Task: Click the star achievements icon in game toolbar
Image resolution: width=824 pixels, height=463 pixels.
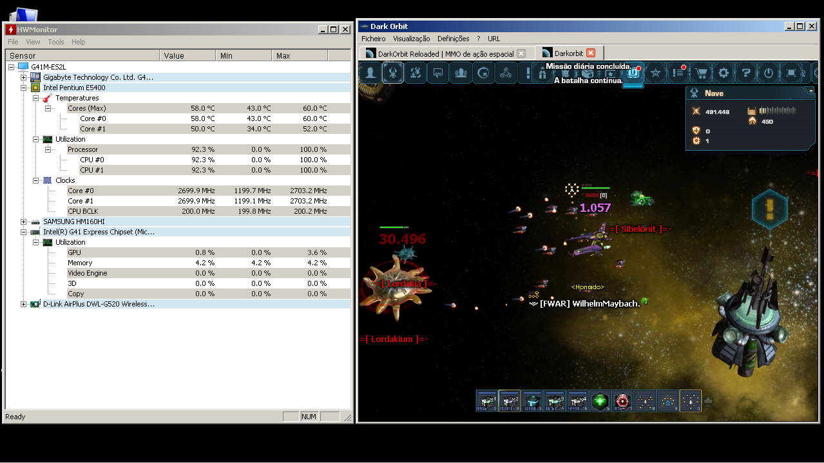Action: (655, 73)
